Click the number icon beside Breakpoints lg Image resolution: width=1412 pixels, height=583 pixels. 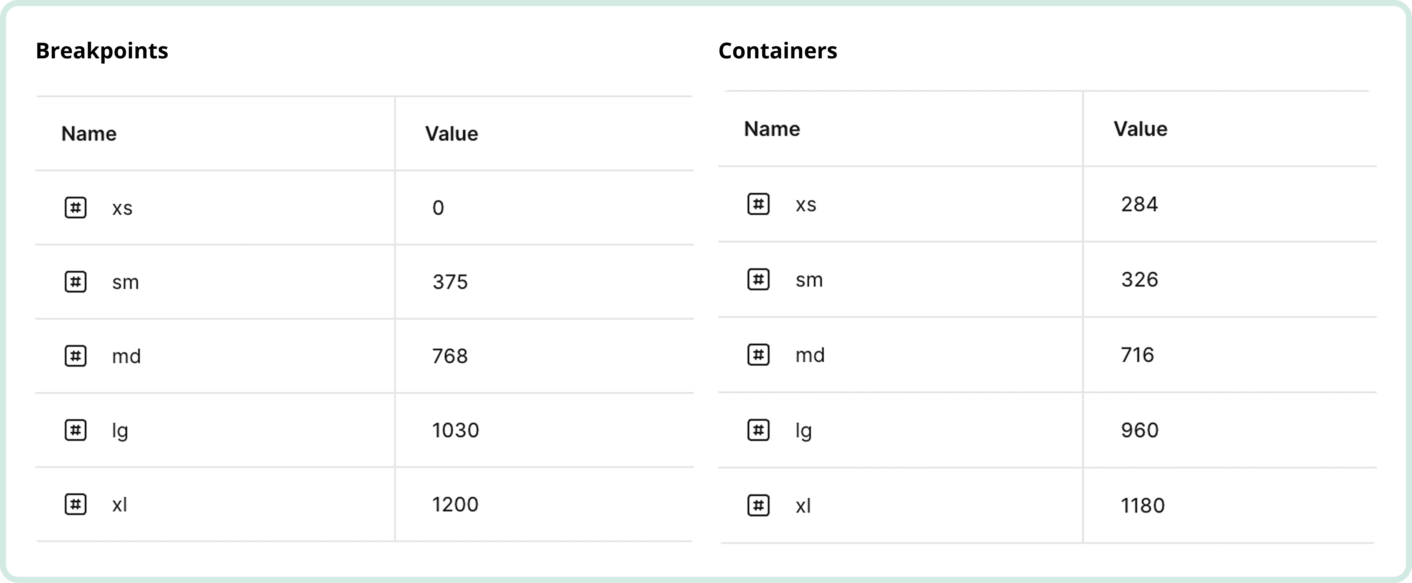[x=76, y=430]
